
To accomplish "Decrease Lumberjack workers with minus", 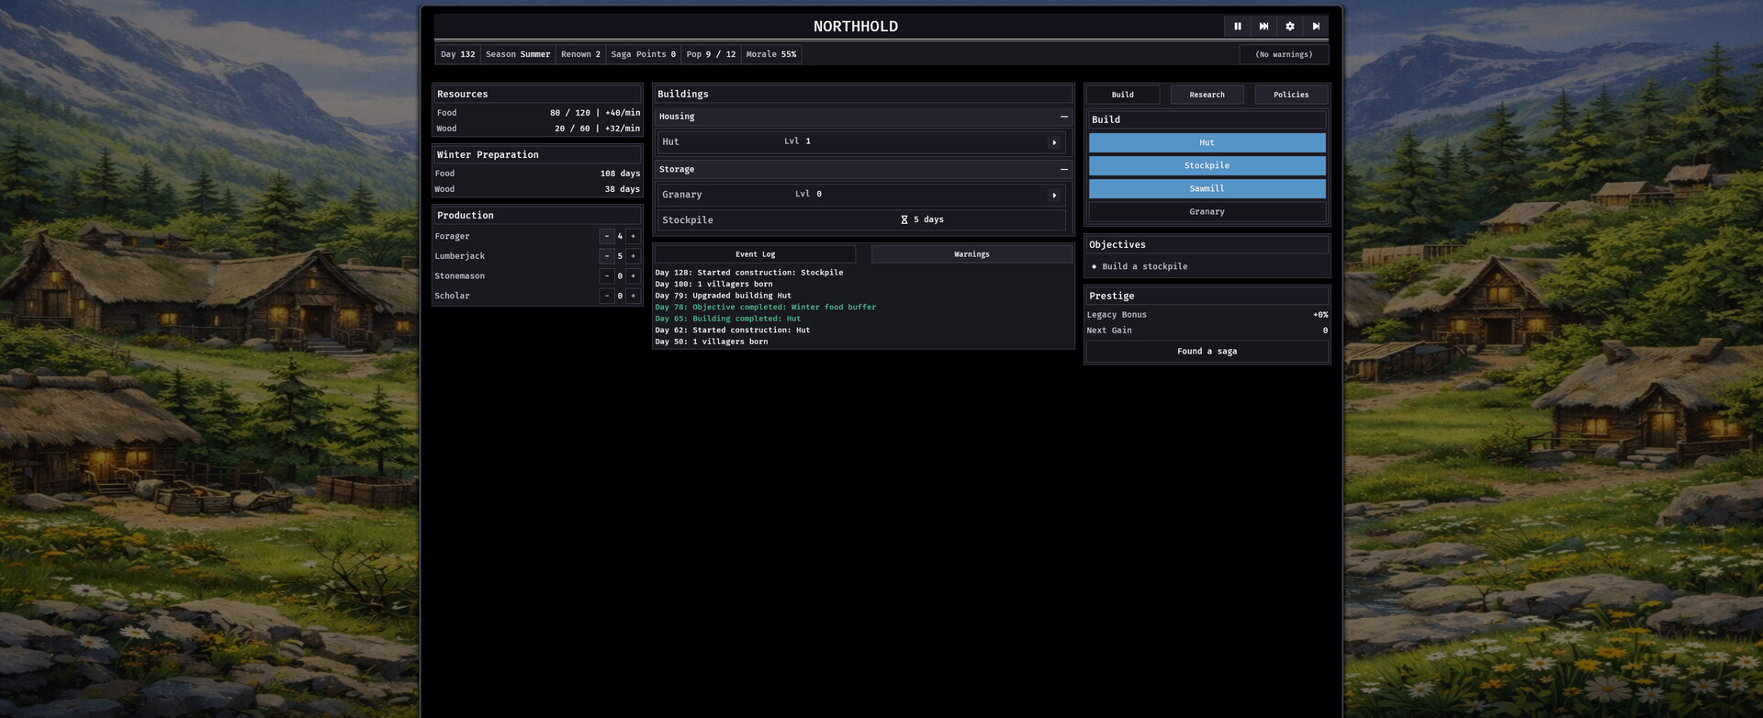I will [x=607, y=256].
